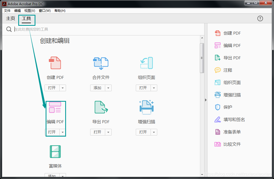The width and height of the screenshot is (274, 179).
Task: Expand dropdown arrow beside 创建 PDF 打开 button
Action: click(x=63, y=88)
